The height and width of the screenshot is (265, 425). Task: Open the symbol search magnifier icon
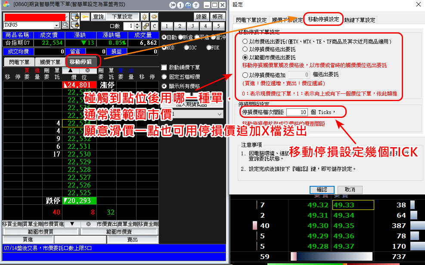point(65,25)
